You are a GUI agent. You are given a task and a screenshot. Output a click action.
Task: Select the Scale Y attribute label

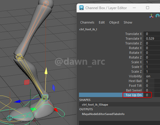tap(137, 67)
